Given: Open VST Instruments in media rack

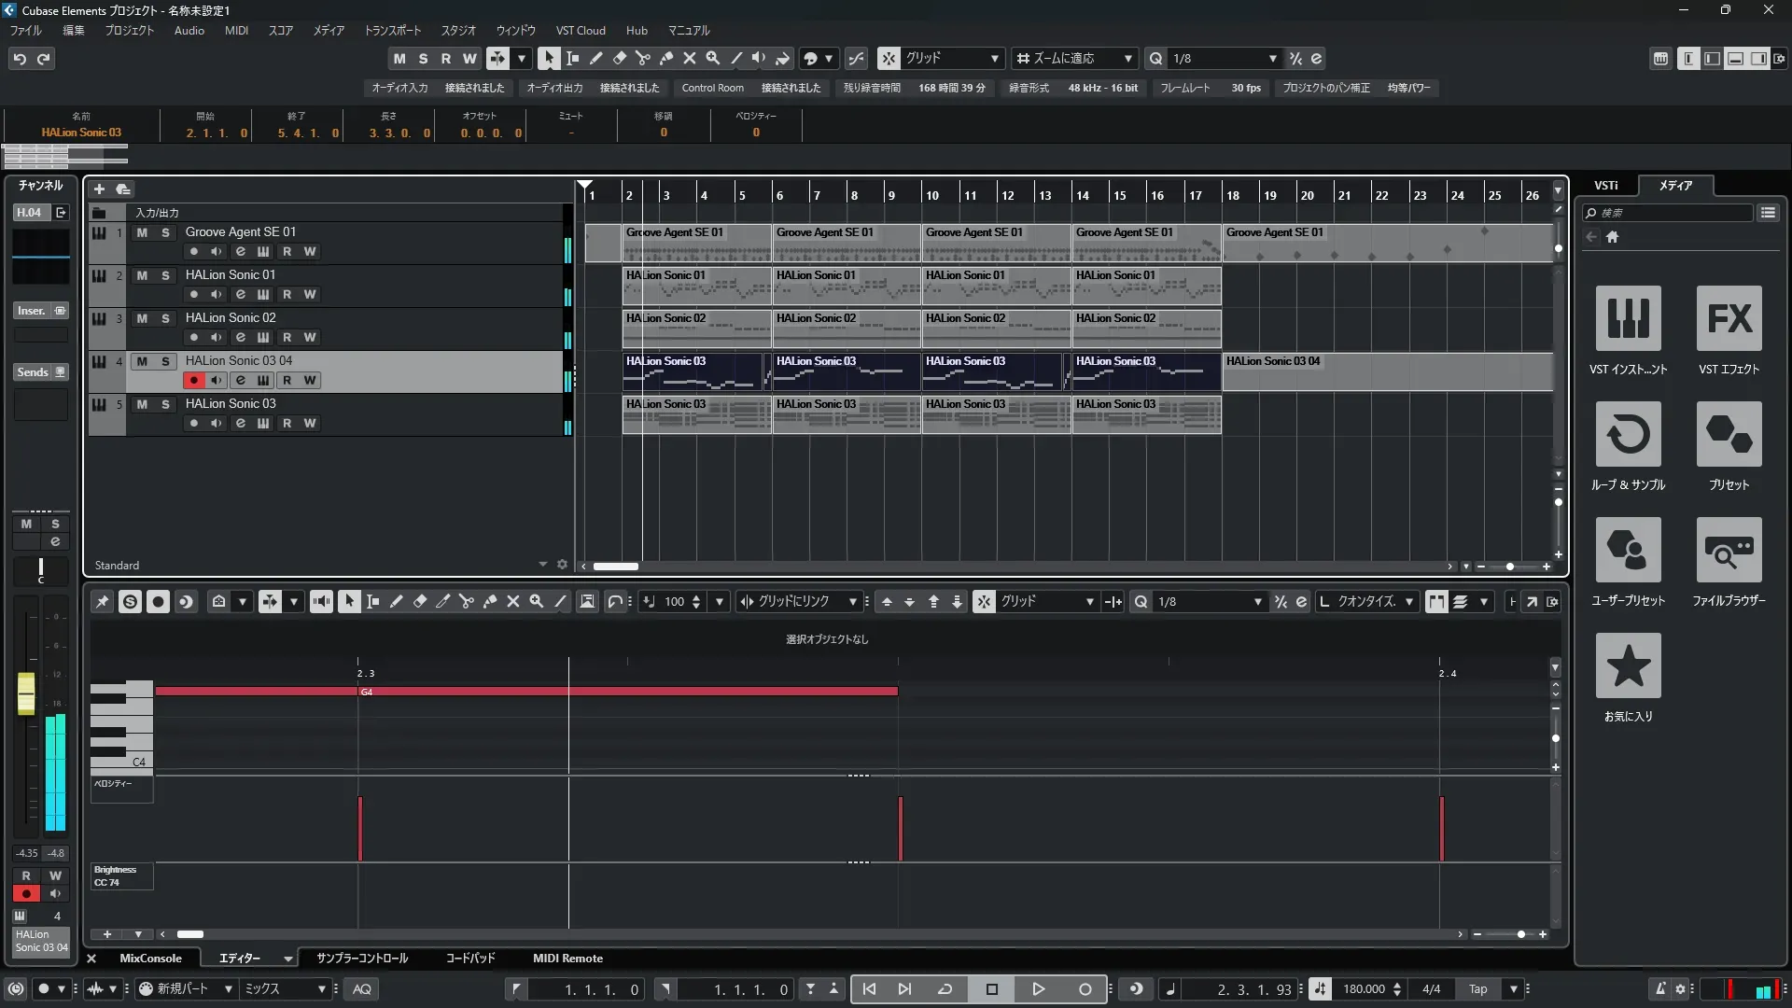Looking at the screenshot, I should 1628,318.
